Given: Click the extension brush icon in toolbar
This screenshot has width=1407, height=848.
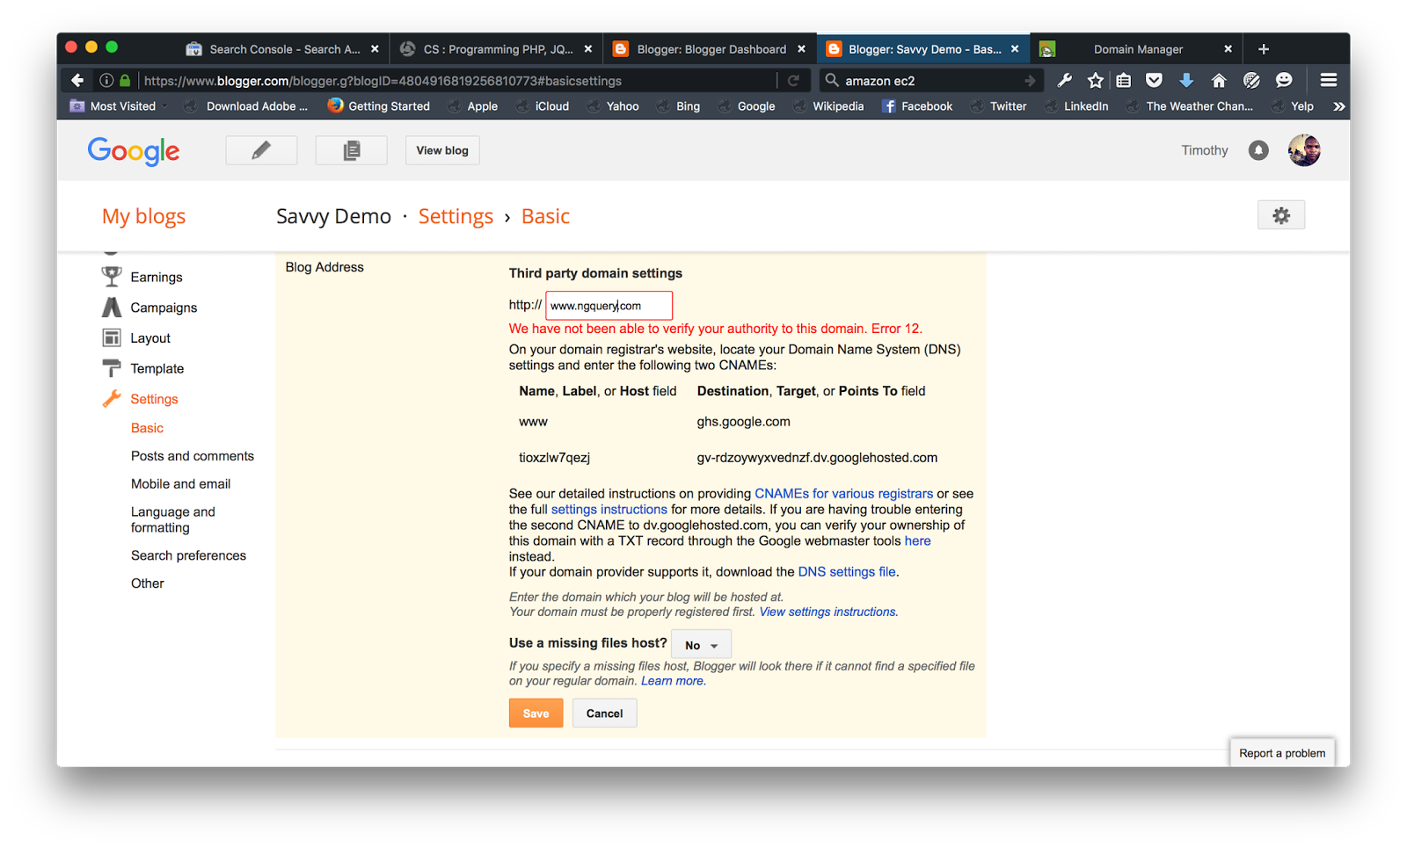Looking at the screenshot, I should (1251, 80).
